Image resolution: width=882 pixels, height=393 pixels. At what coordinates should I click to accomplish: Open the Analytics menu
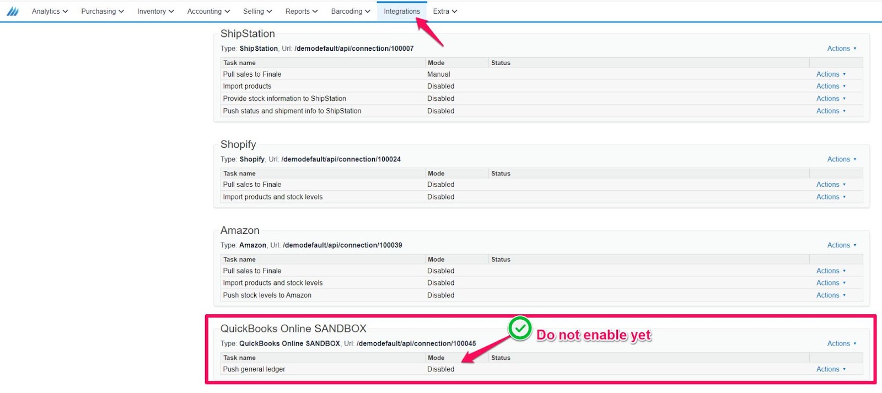pos(50,11)
